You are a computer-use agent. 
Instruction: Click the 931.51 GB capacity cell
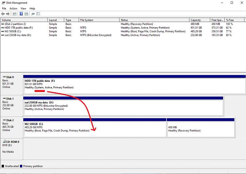click(x=196, y=28)
